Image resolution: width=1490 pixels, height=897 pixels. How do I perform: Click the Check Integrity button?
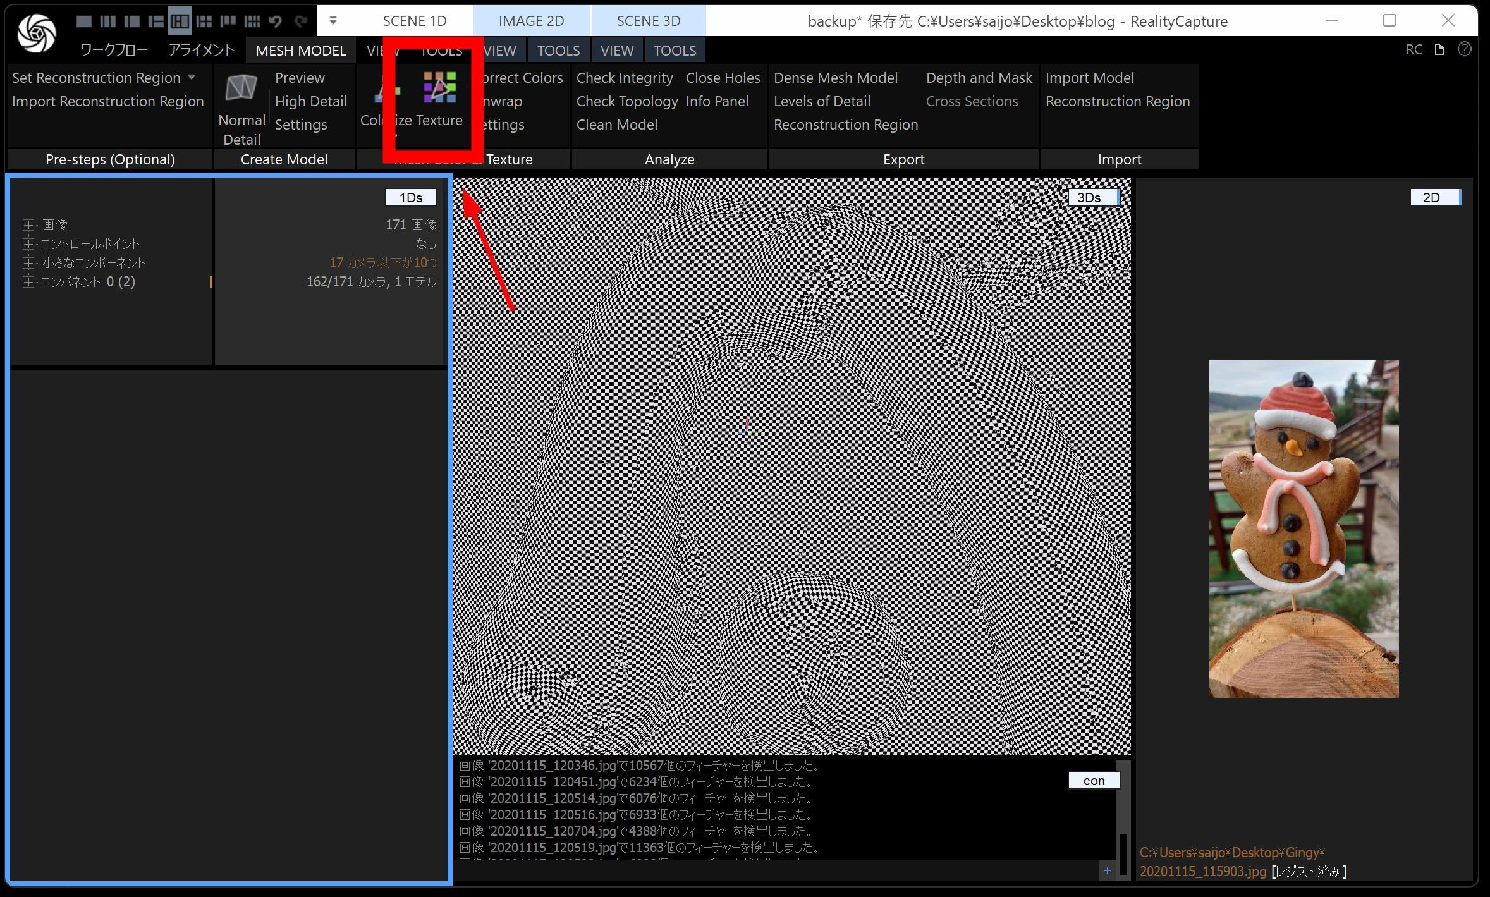tap(624, 78)
